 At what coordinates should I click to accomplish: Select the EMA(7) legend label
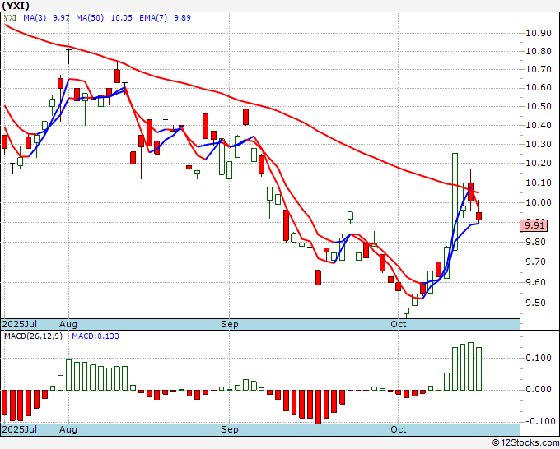point(153,18)
